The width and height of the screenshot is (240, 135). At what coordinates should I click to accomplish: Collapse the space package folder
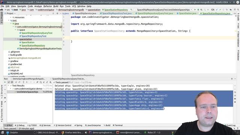[15, 30]
